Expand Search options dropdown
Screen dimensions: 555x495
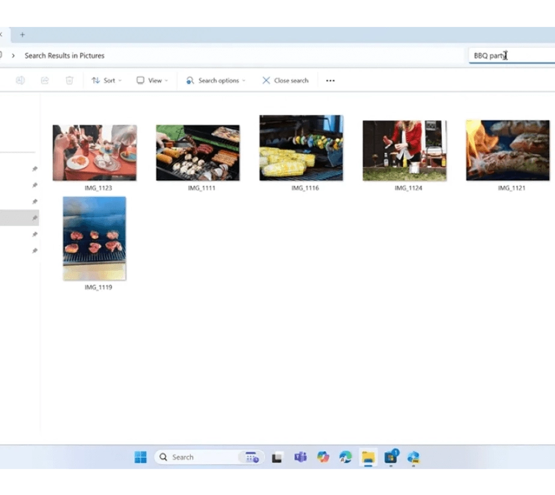point(216,80)
